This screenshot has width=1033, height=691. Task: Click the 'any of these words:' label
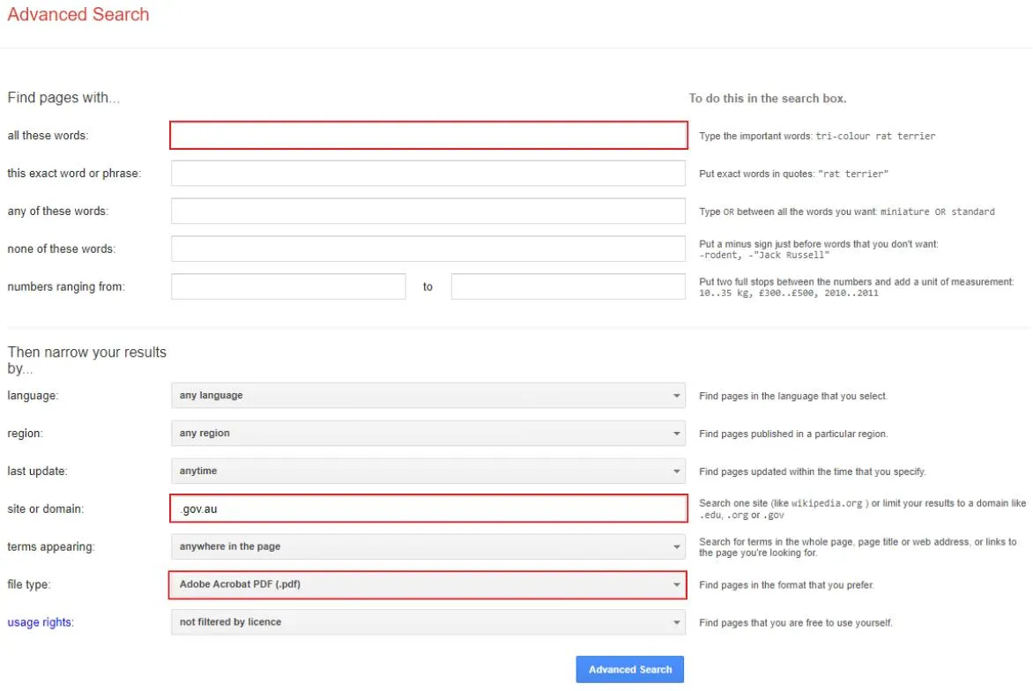point(58,211)
